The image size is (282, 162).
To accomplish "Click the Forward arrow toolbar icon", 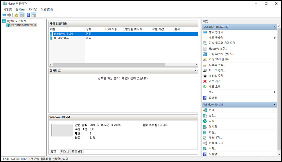I will click(x=9, y=15).
